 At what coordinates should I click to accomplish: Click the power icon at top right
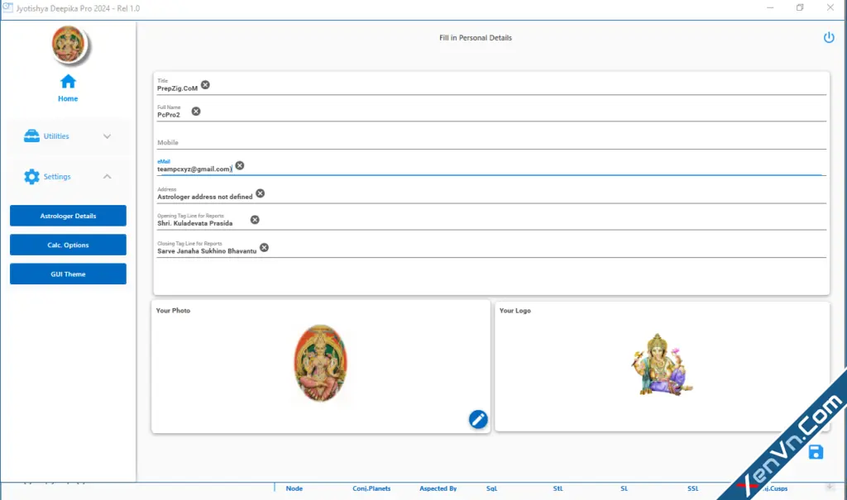coord(829,37)
